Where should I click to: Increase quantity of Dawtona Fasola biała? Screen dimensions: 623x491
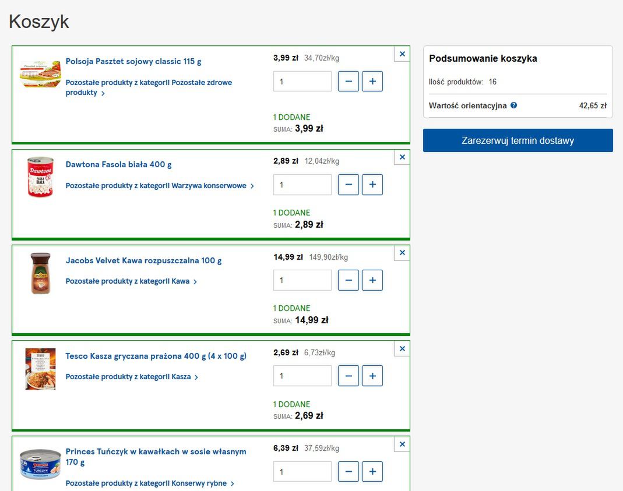(372, 185)
